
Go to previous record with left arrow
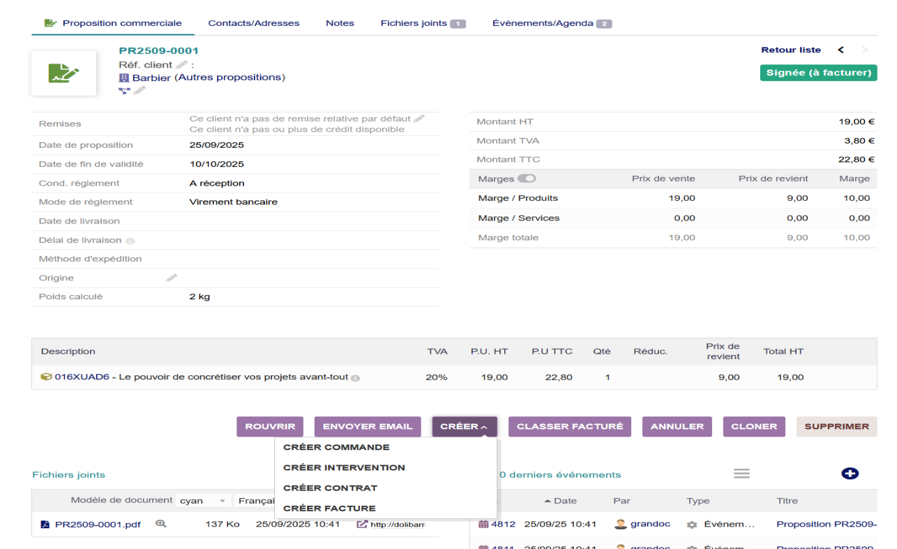point(841,50)
